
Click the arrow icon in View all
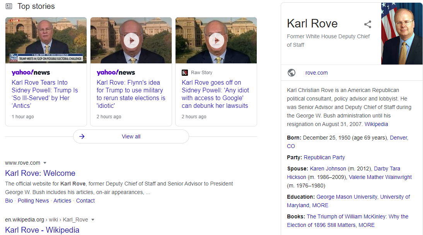(82, 136)
